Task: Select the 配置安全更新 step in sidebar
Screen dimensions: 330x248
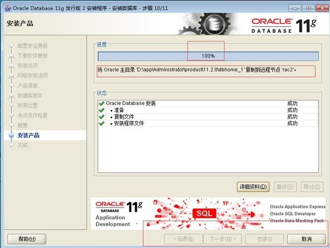Action: pos(32,46)
